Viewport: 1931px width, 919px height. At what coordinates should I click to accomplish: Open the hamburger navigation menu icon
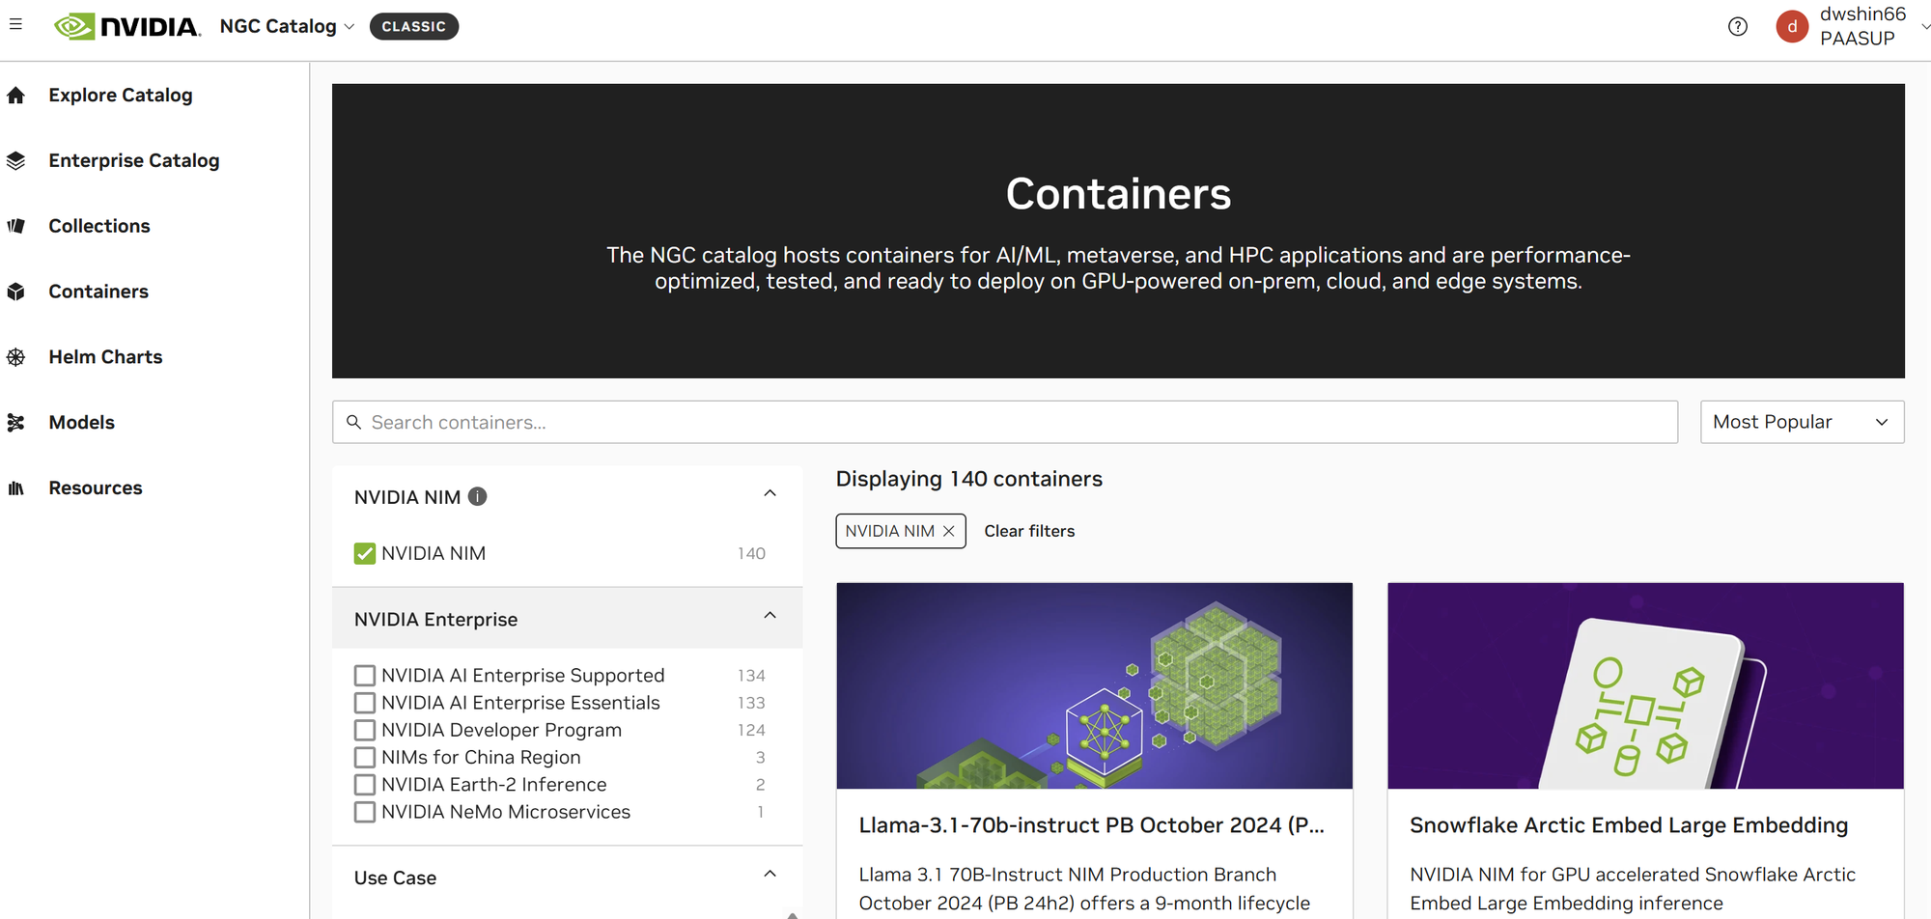pyautogui.click(x=15, y=25)
